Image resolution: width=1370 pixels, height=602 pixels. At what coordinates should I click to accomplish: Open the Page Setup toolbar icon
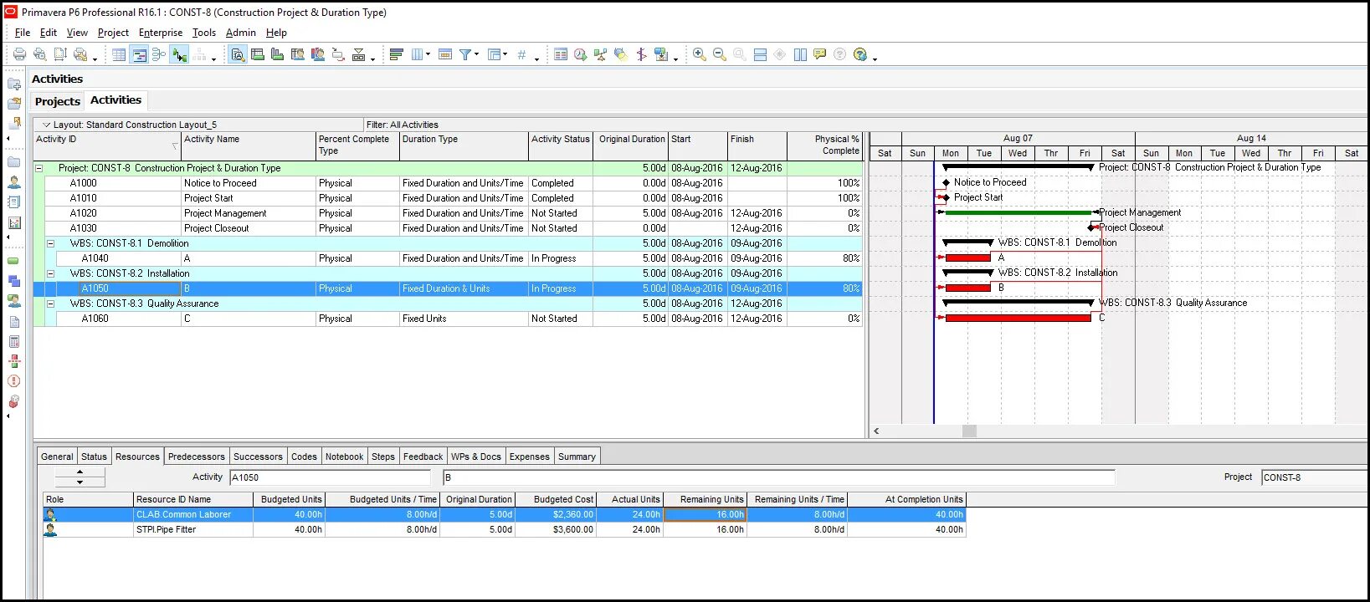click(59, 55)
